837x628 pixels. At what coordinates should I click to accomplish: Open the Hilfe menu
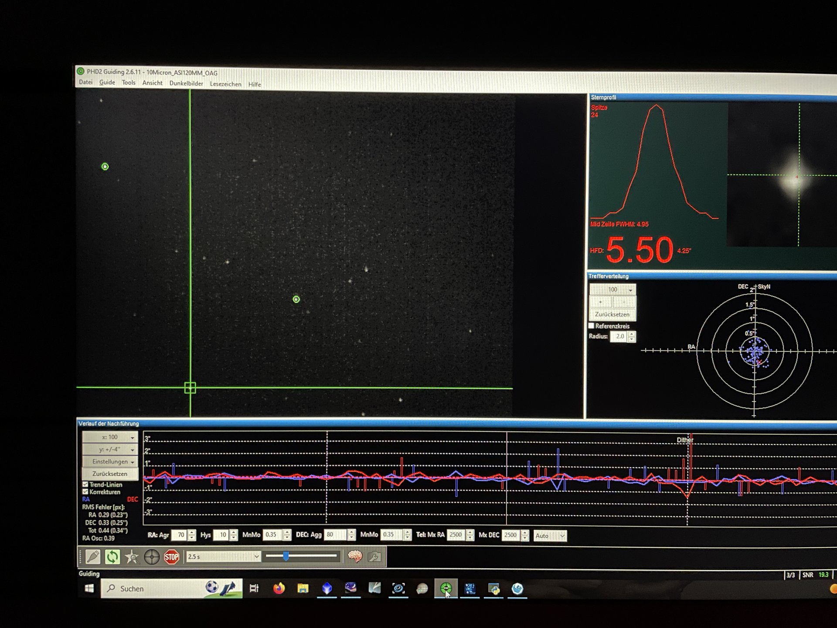(255, 85)
